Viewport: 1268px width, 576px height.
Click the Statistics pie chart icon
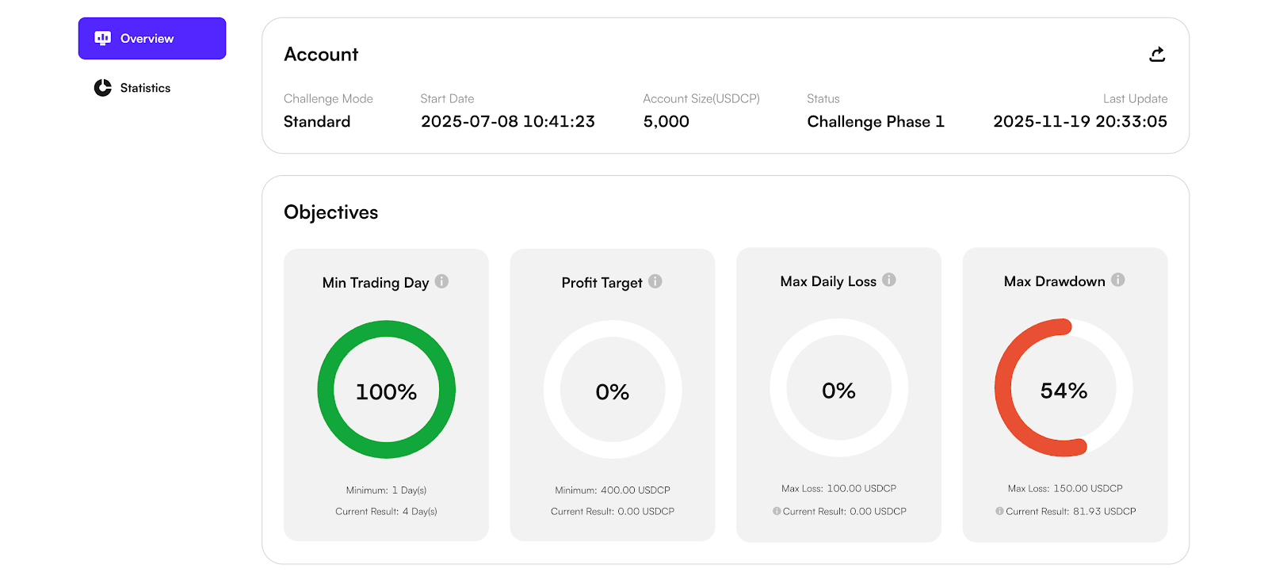[103, 88]
